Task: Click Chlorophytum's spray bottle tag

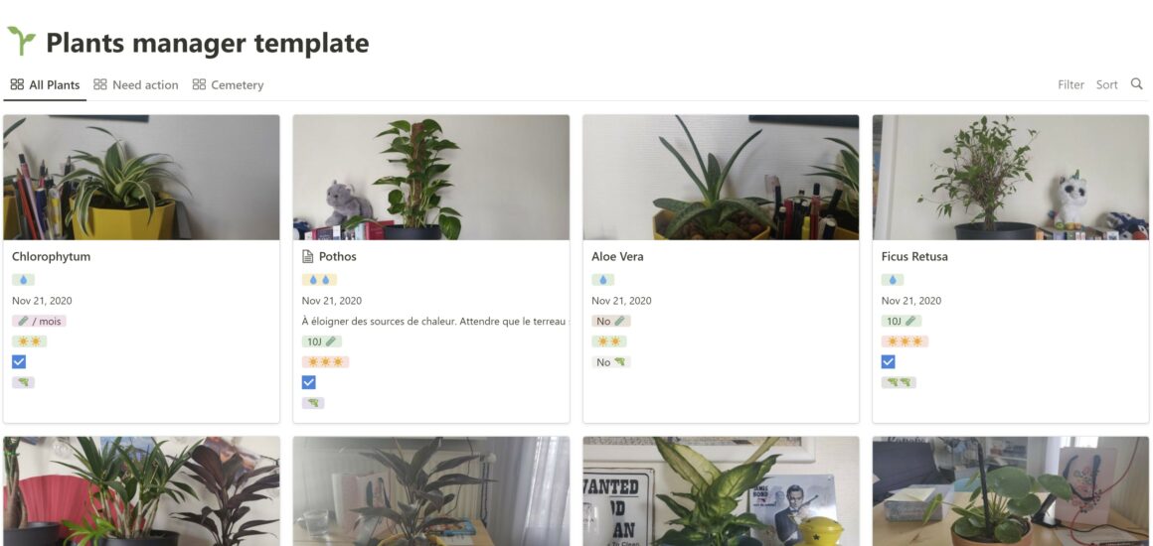Action: (x=23, y=383)
